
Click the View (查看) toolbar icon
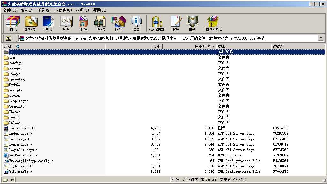[x=66, y=23]
